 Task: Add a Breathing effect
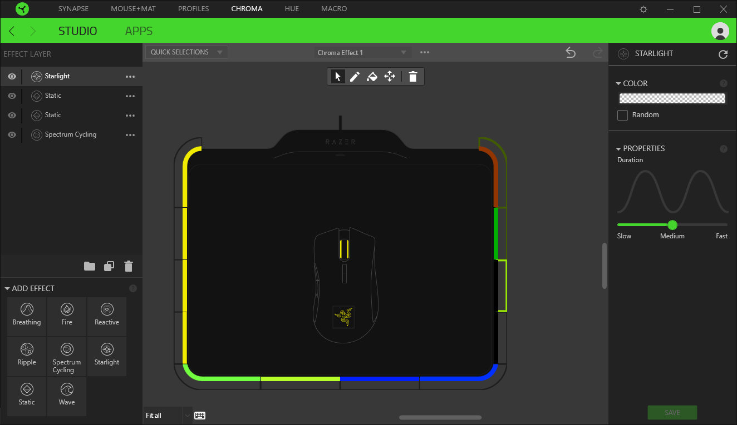coord(27,316)
